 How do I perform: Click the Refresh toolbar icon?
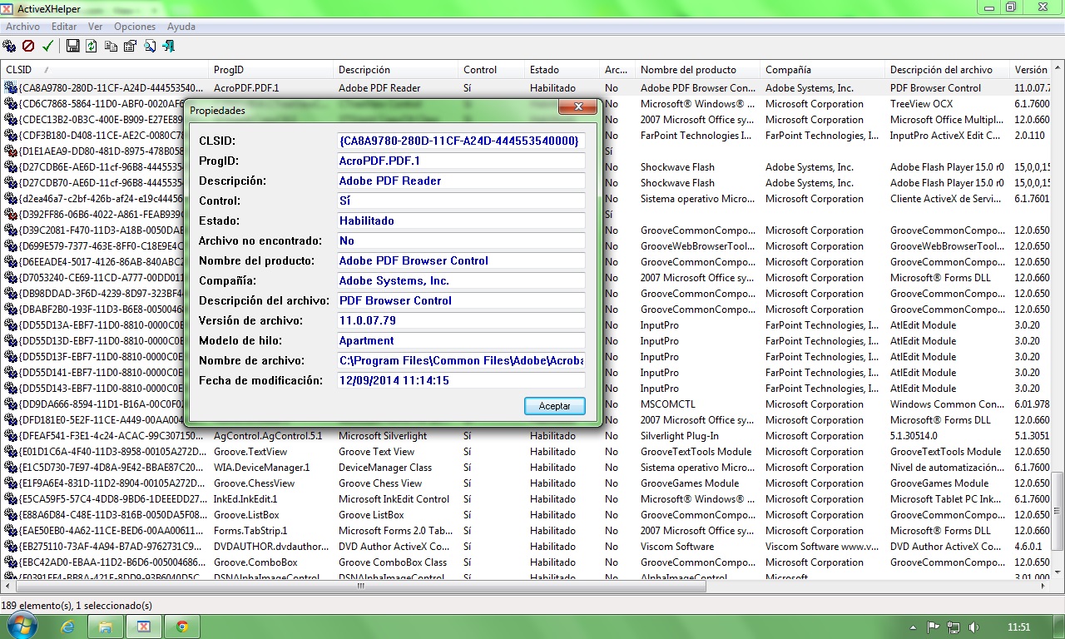pyautogui.click(x=92, y=47)
